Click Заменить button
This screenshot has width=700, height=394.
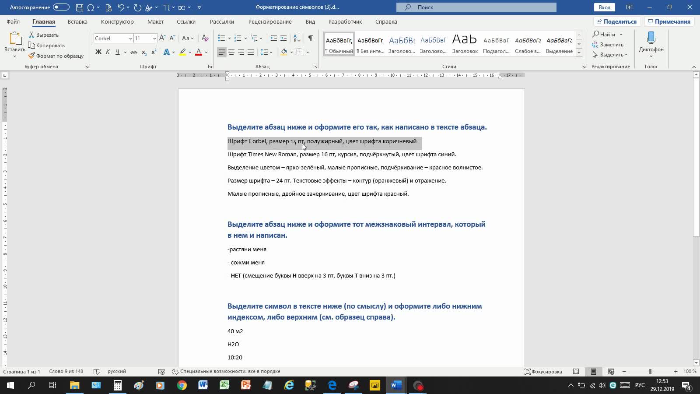(x=608, y=45)
